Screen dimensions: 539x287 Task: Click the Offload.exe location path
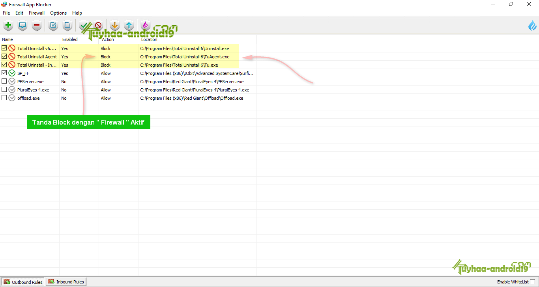pyautogui.click(x=191, y=98)
